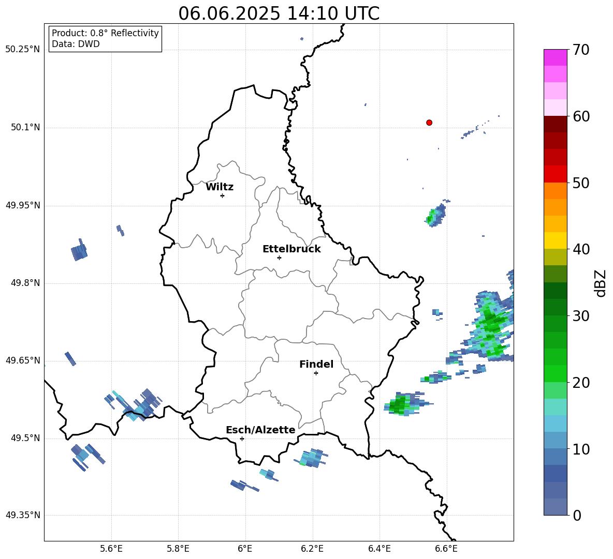The image size is (613, 559).
Task: Click the yellow swatch just above 40 dBZ
Action: (x=555, y=240)
